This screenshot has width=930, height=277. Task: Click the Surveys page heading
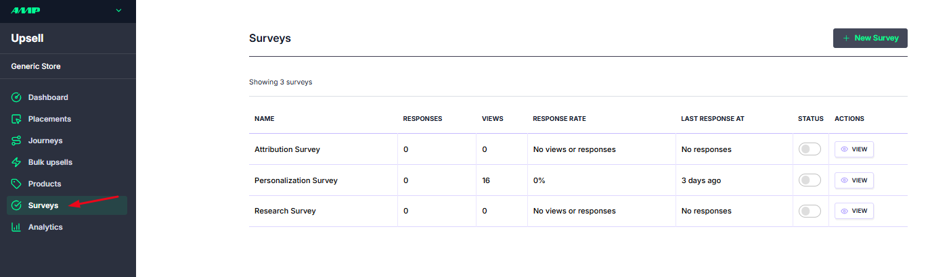coord(270,39)
